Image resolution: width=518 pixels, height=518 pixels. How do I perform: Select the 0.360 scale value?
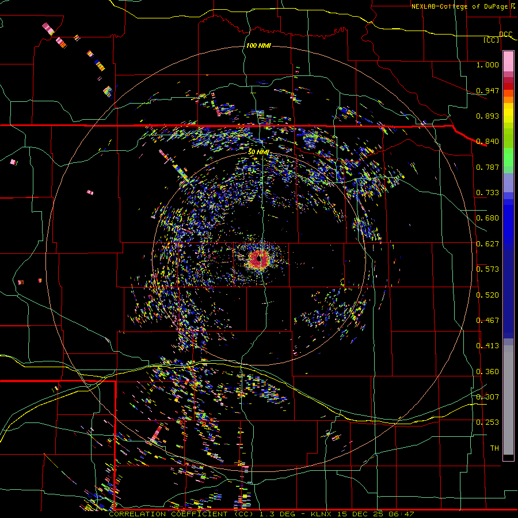click(x=487, y=371)
